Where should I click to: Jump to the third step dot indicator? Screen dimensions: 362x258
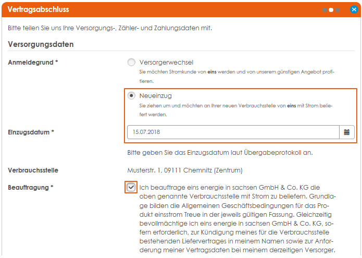pyautogui.click(x=338, y=9)
